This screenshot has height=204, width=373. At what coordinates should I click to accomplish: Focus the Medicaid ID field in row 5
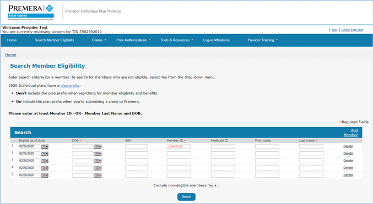tap(223, 175)
